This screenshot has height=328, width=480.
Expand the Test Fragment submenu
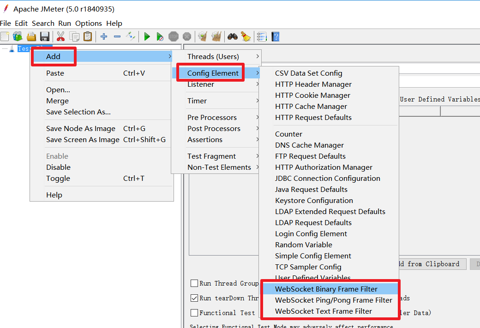tap(216, 156)
